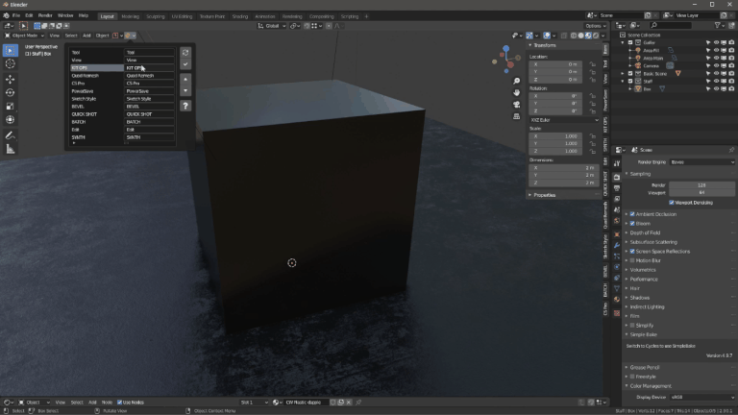Open the Render menu in the top bar
Image resolution: width=738 pixels, height=415 pixels.
45,16
